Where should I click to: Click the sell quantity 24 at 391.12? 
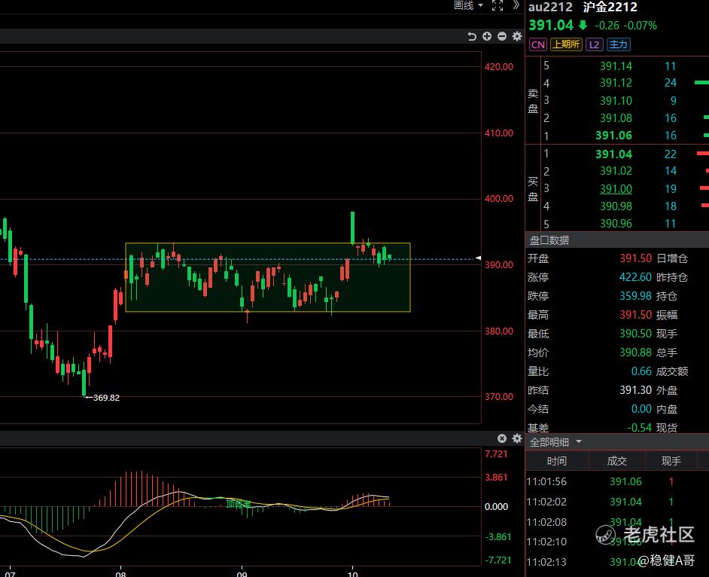click(670, 83)
